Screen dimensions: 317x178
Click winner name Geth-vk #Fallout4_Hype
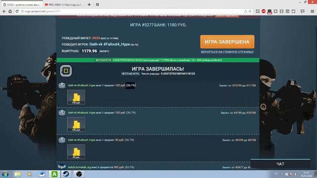coord(109,44)
